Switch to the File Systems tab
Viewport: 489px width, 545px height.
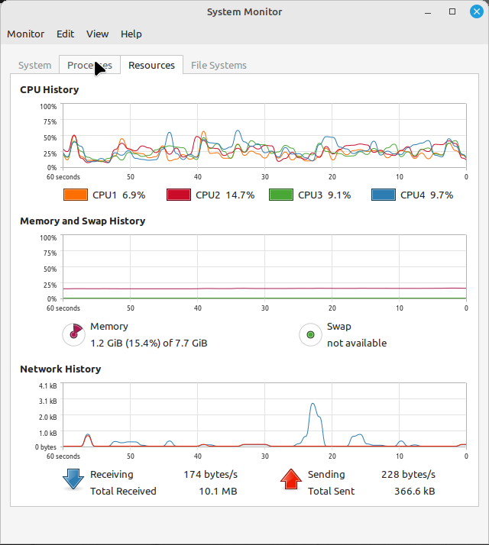coord(219,66)
